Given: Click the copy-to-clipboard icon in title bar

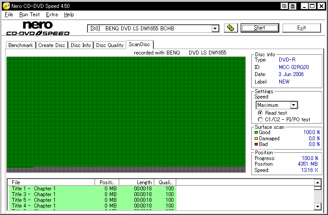Looking at the screenshot, I should [x=284, y=6].
